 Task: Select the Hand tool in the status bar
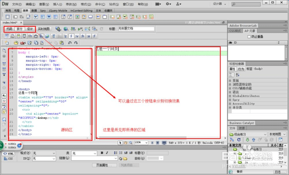click(x=125, y=143)
